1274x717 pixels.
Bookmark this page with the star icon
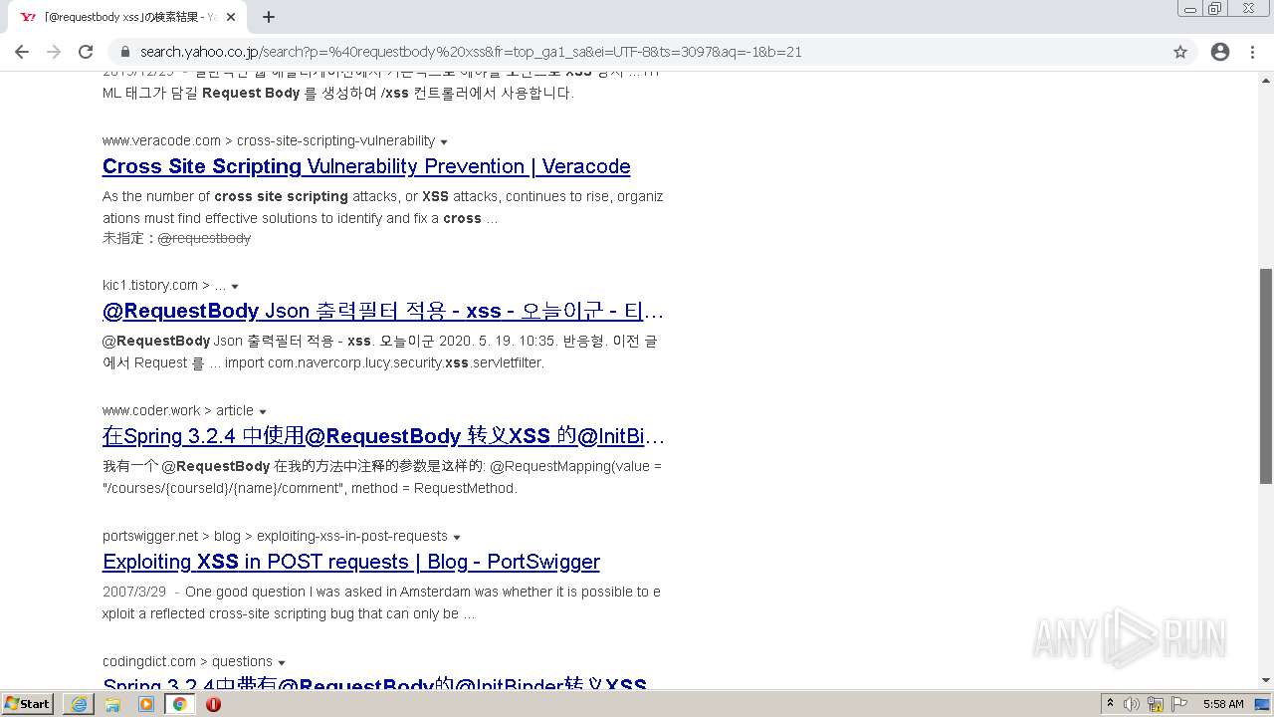click(x=1180, y=52)
